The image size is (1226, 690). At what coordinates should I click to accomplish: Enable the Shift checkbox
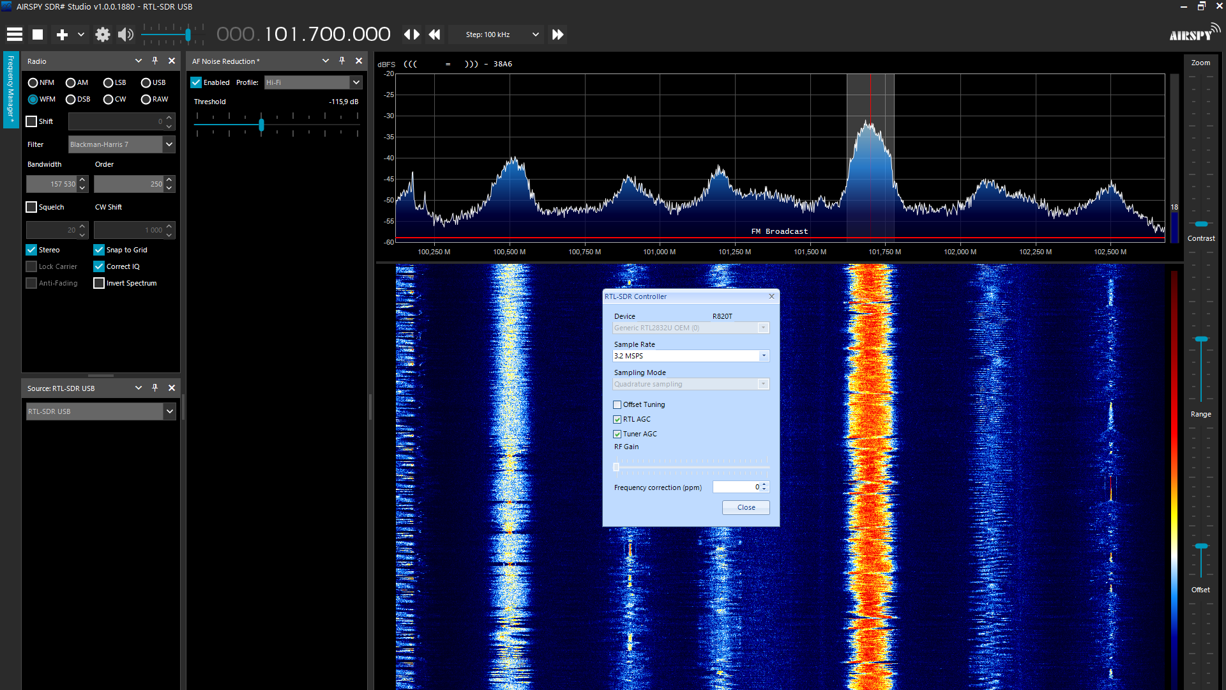click(31, 121)
